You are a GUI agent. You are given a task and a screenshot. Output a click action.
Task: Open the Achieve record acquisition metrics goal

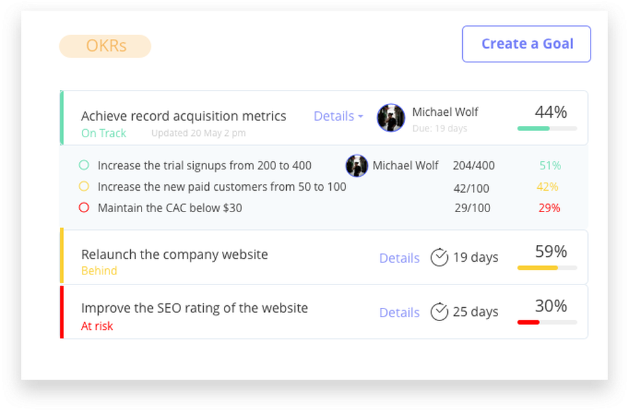point(184,116)
